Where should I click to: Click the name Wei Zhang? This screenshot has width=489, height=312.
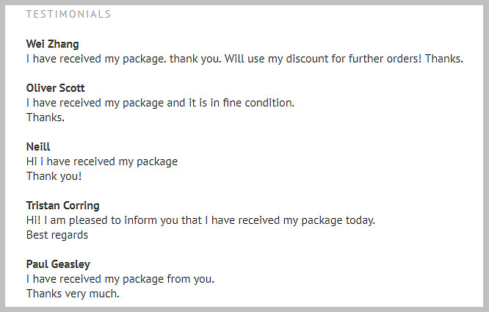pyautogui.click(x=52, y=44)
